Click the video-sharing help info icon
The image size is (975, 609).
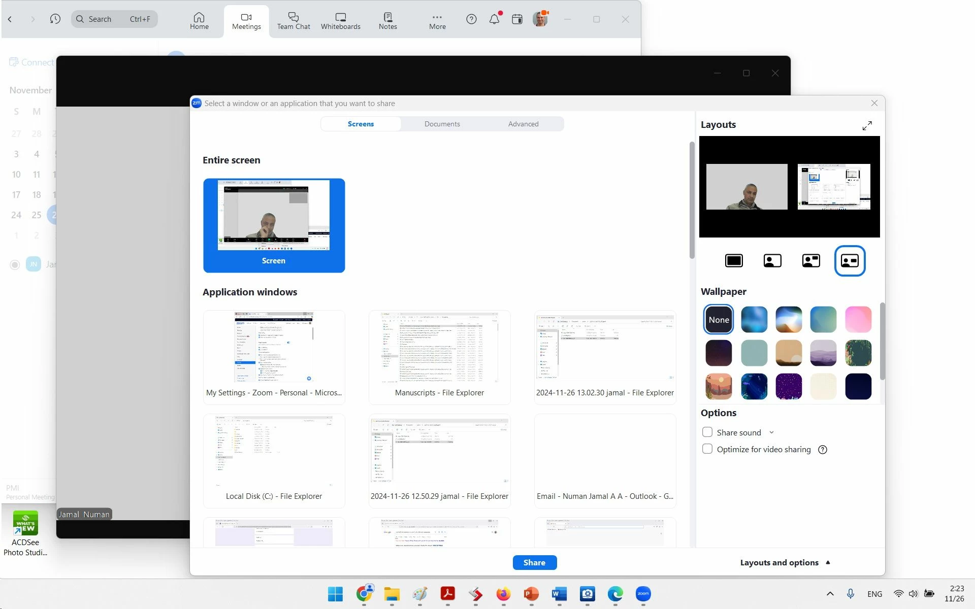tap(823, 450)
